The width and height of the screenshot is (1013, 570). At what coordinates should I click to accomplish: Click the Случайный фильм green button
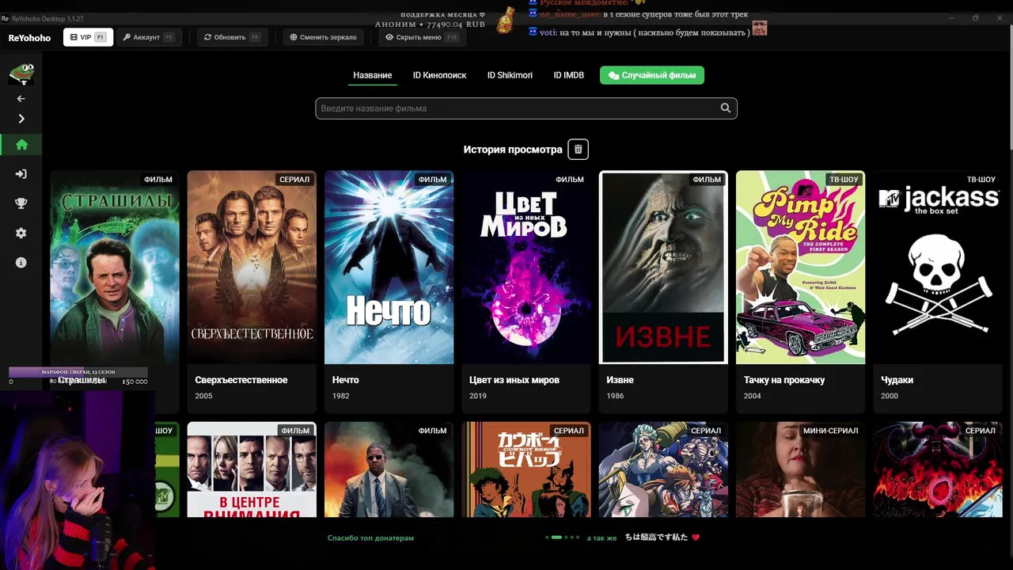point(652,75)
